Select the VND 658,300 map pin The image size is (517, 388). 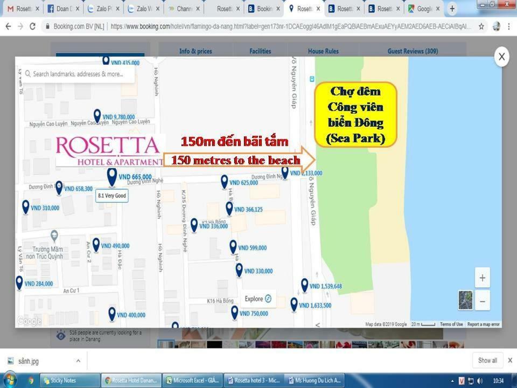point(59,188)
